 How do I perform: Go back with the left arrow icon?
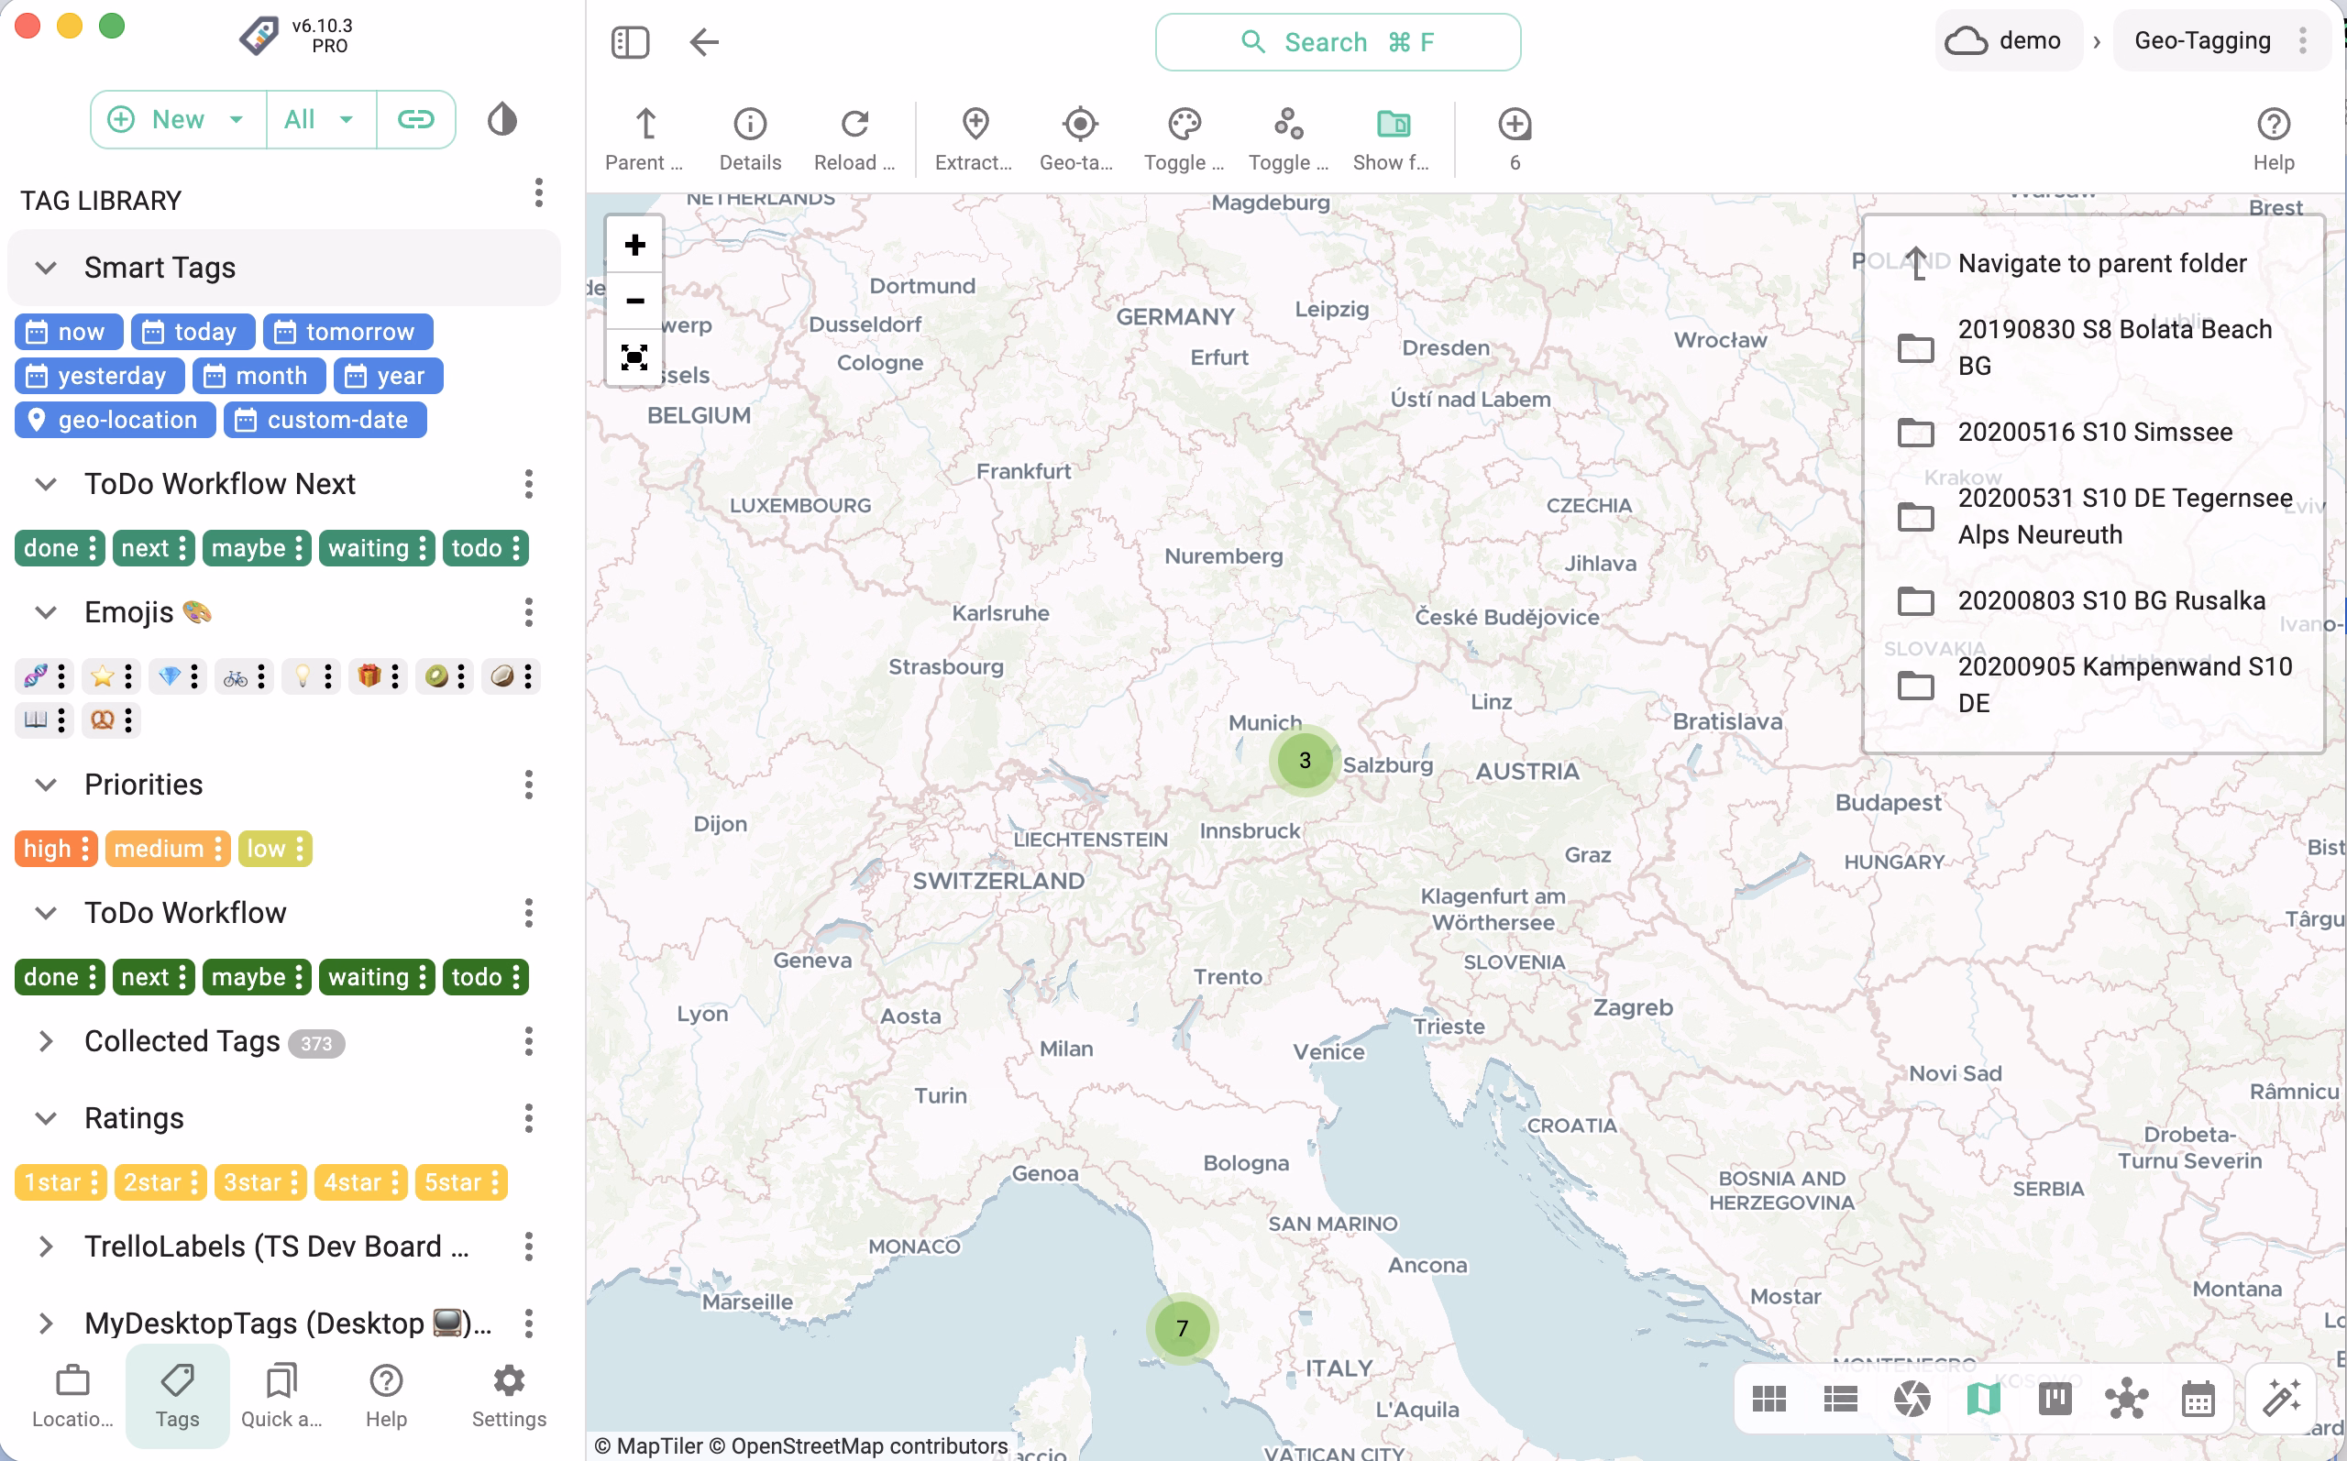pos(704,41)
